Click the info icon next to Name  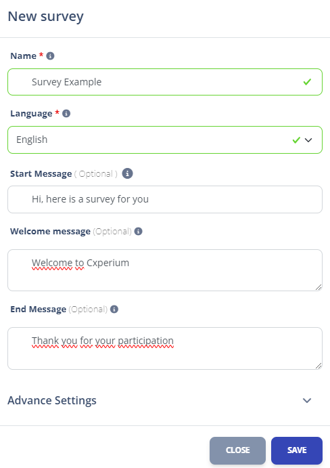tap(51, 56)
